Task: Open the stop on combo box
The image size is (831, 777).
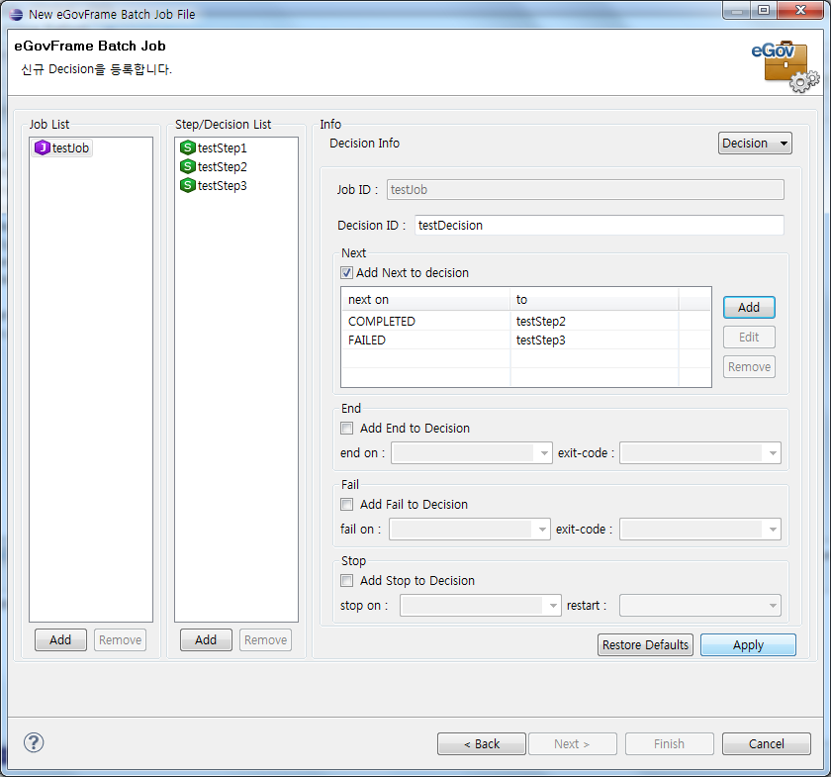Action: tap(480, 605)
